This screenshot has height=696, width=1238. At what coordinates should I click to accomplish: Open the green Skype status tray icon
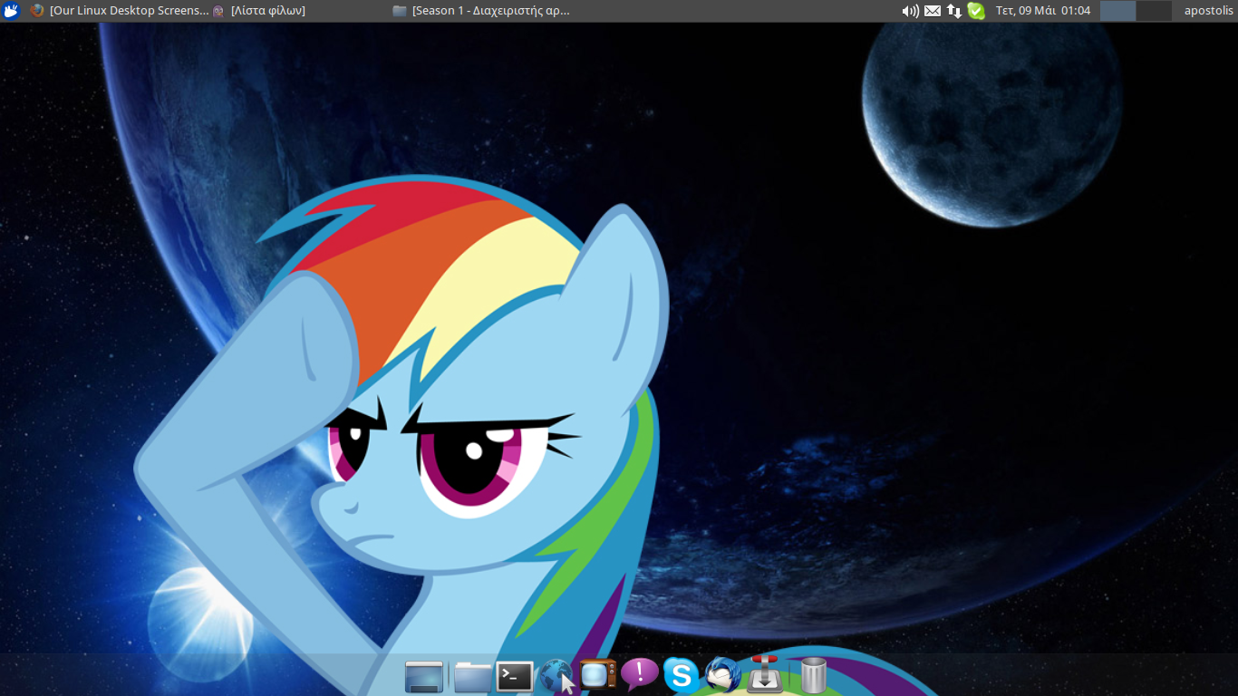(976, 11)
